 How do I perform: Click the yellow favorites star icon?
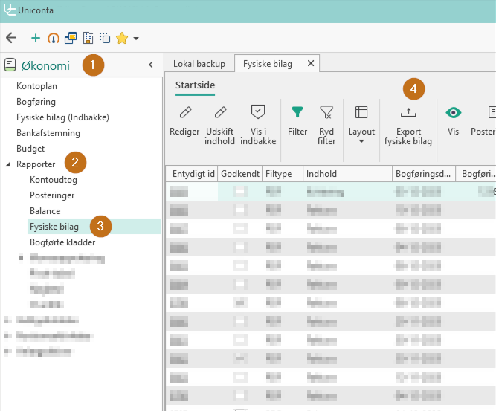(122, 38)
